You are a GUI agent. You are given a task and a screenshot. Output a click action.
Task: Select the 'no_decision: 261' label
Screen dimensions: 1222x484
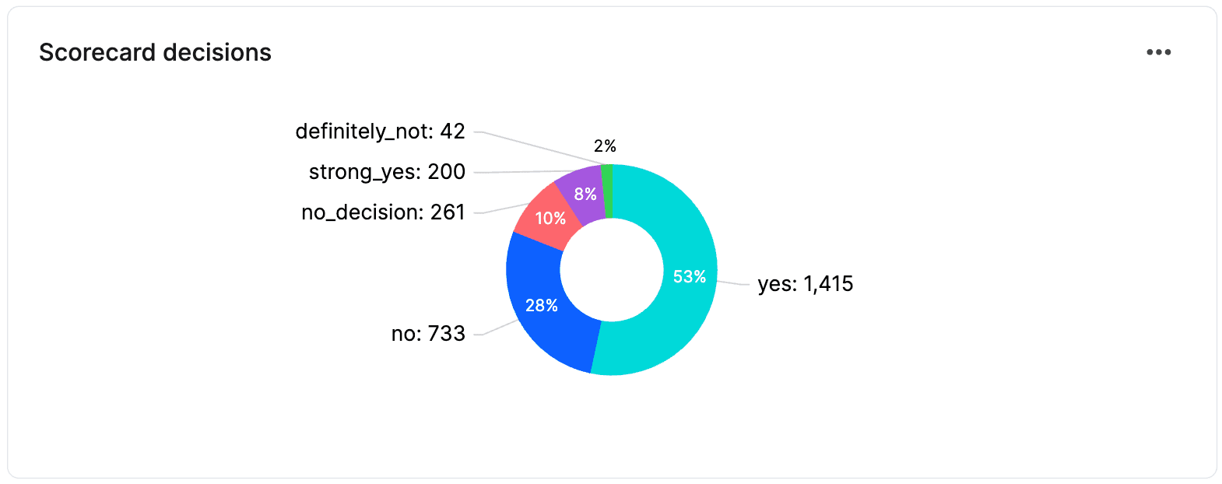tap(383, 211)
